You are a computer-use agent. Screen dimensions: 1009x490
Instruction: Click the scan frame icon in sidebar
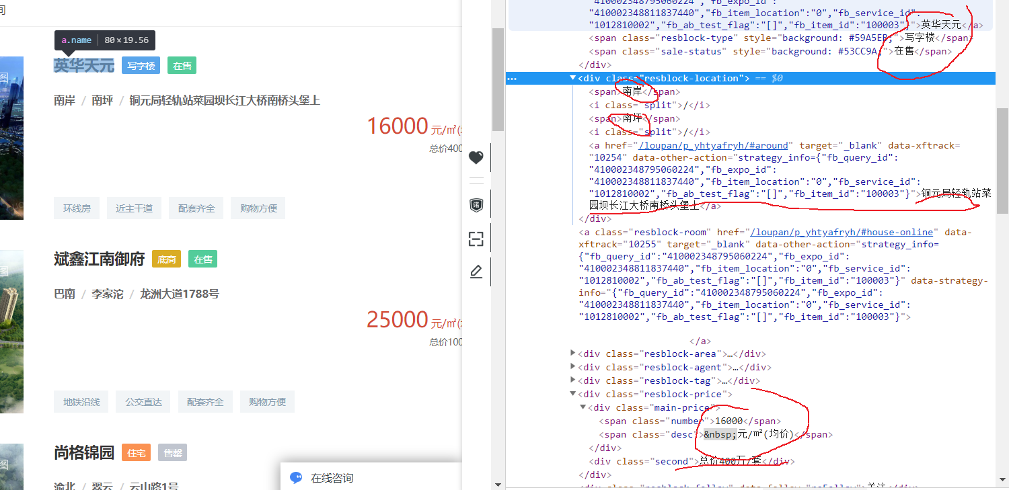[476, 239]
